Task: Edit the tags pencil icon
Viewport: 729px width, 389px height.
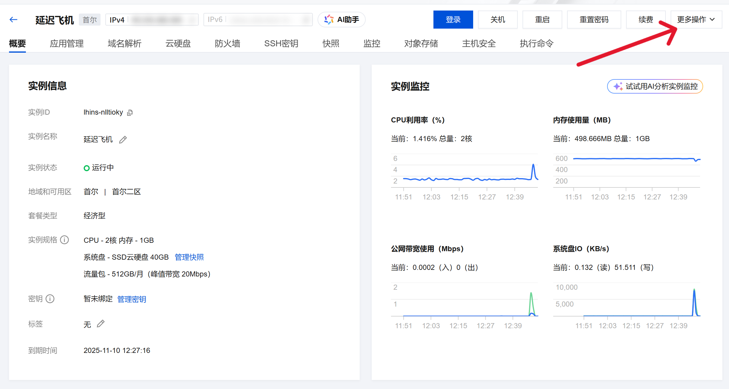Action: 101,324
